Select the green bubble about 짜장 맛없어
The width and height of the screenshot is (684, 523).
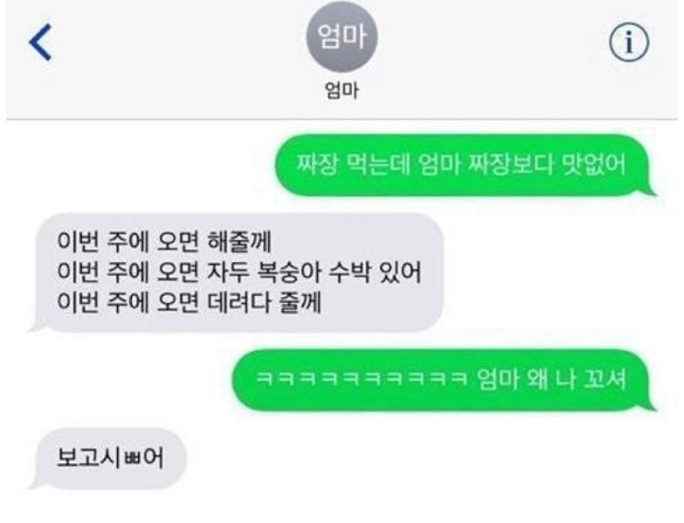coord(464,165)
